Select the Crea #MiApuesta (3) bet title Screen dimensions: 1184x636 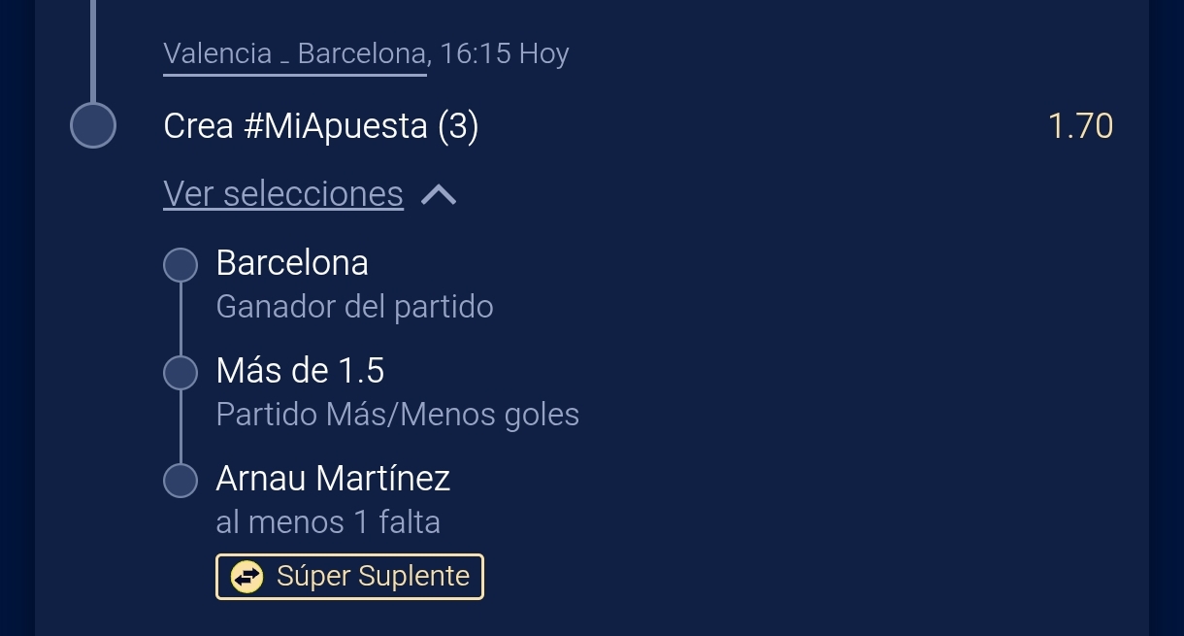click(x=321, y=126)
